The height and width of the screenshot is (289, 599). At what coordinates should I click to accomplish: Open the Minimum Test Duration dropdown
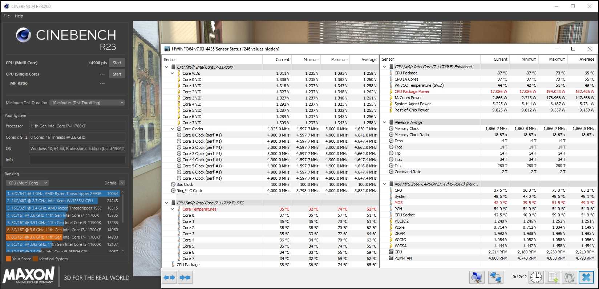pos(87,103)
